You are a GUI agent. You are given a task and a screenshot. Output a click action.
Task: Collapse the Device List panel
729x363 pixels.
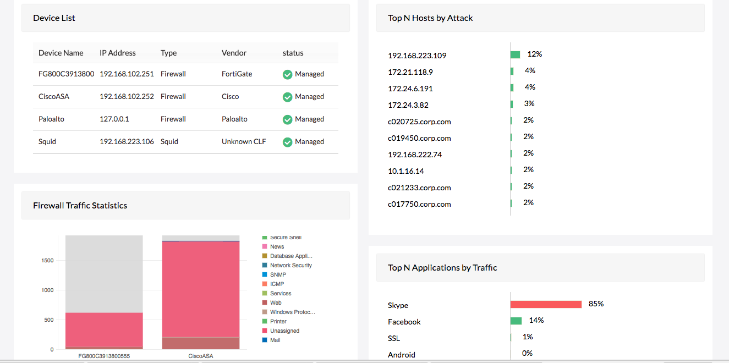[x=54, y=18]
